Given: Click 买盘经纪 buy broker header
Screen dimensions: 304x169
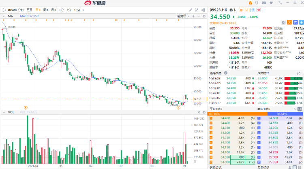Looking at the screenshot, I should 216,167.
